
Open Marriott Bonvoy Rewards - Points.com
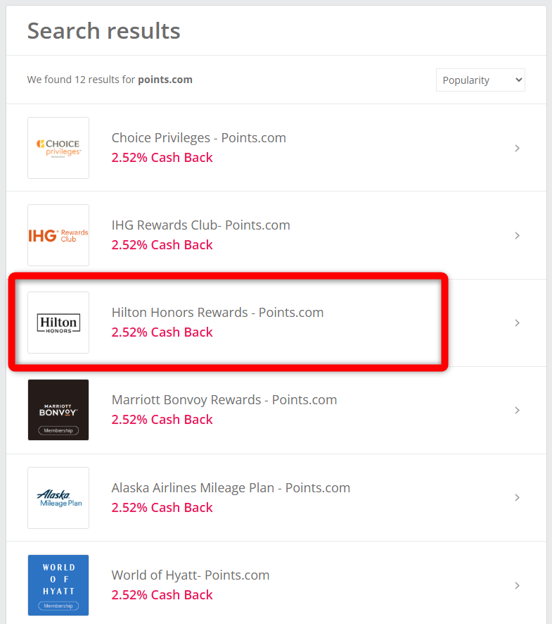point(224,400)
